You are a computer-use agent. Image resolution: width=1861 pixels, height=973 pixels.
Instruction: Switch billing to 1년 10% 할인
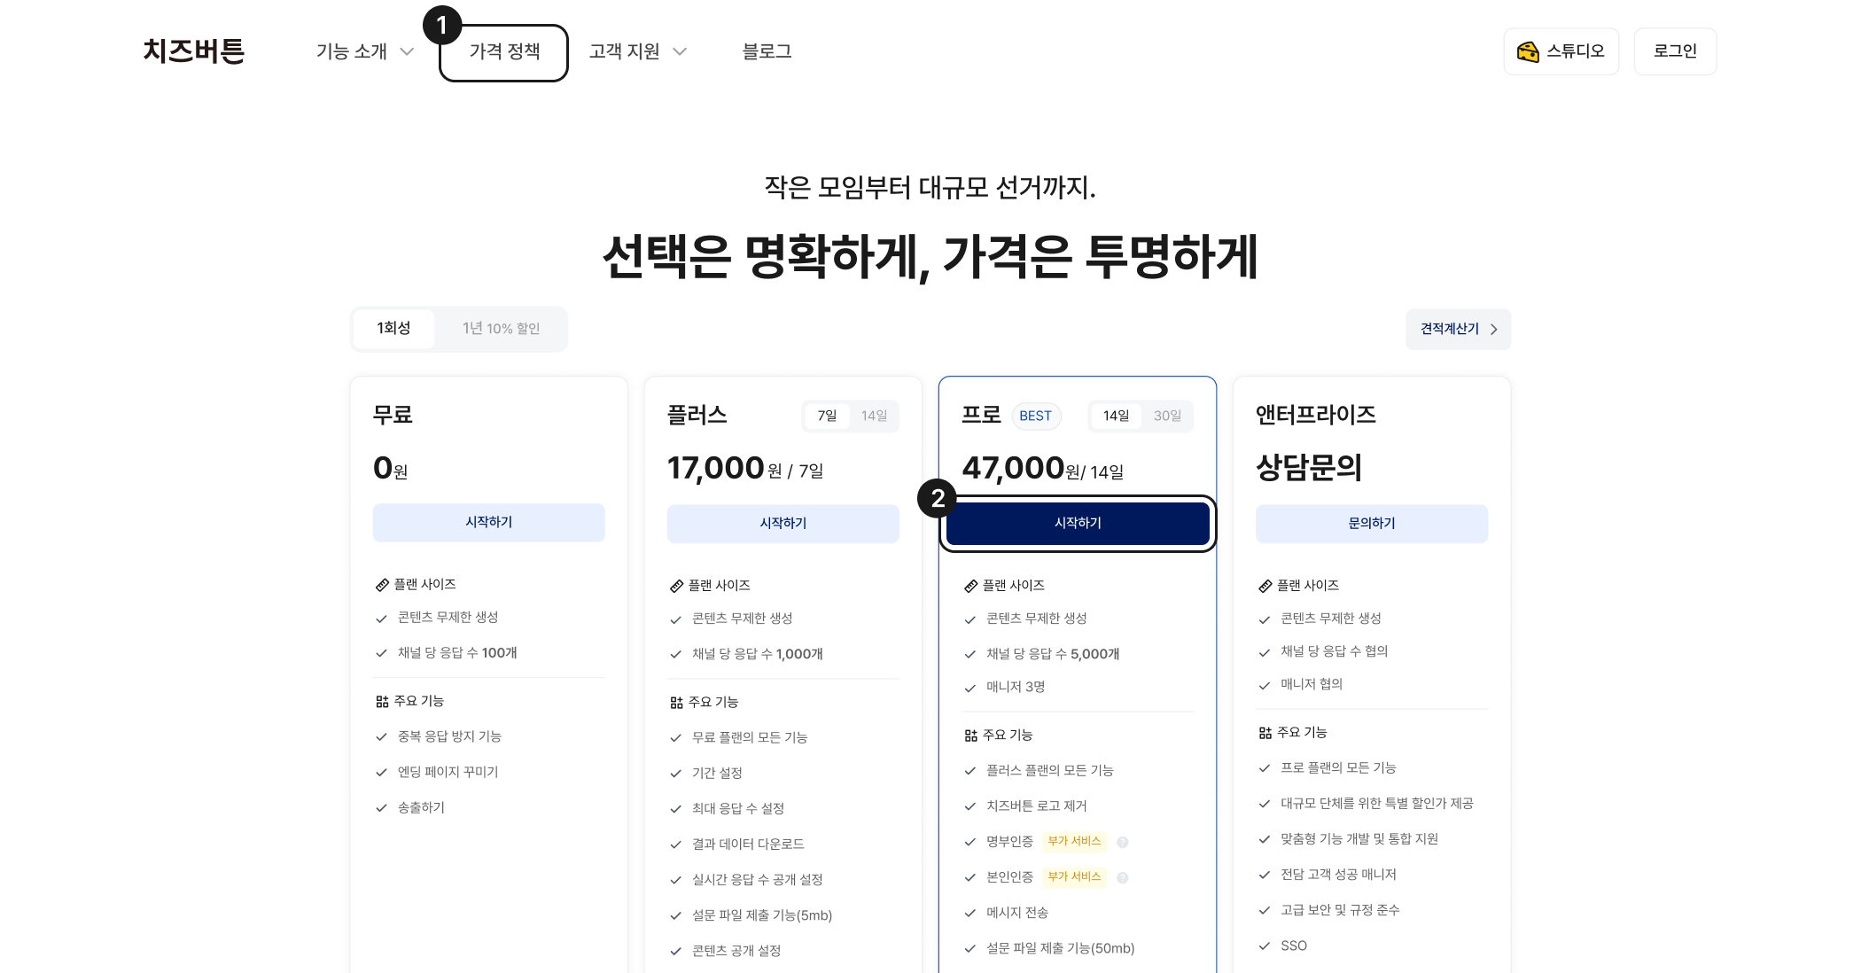tap(501, 329)
